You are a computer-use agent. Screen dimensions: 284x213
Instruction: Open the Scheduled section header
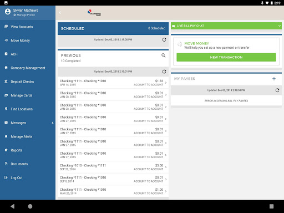point(113,28)
